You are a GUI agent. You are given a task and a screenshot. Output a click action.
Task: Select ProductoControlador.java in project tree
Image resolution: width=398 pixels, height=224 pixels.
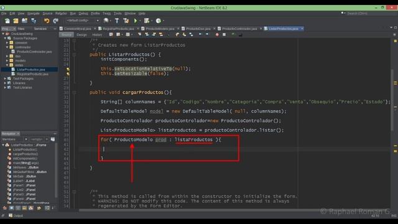[x=34, y=52]
